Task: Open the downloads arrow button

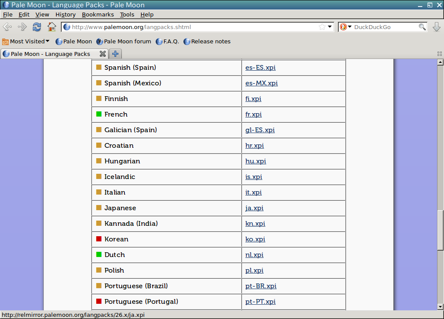Action: (436, 27)
